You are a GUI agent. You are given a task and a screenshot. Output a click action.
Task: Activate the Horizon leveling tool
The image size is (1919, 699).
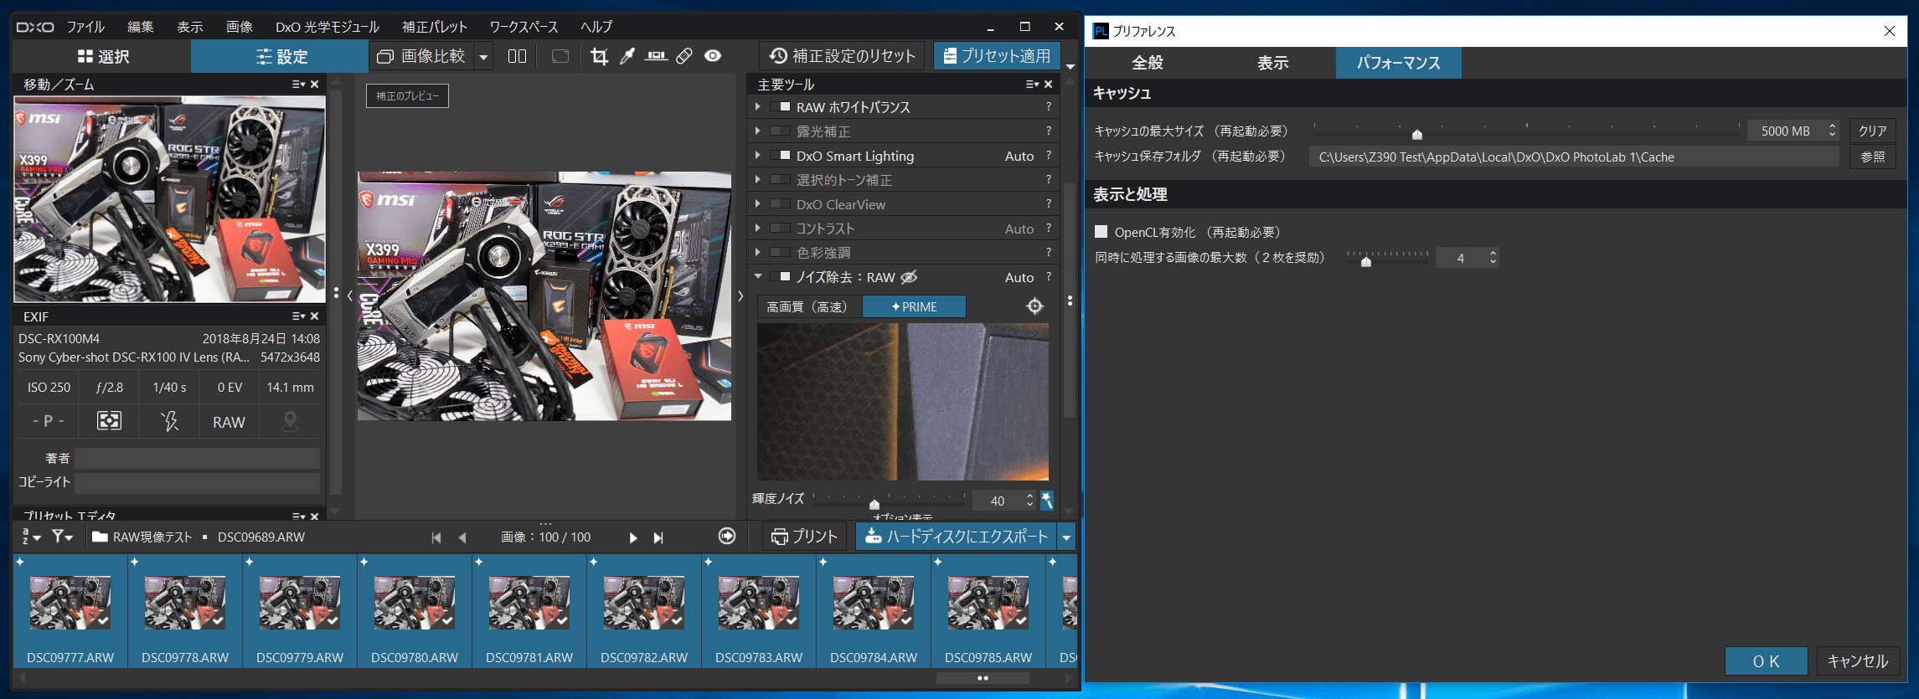tap(656, 56)
